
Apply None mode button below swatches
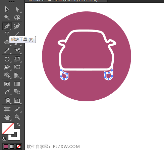pyautogui.click(x=18, y=146)
